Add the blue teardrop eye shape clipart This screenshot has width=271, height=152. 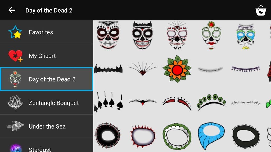(211, 136)
